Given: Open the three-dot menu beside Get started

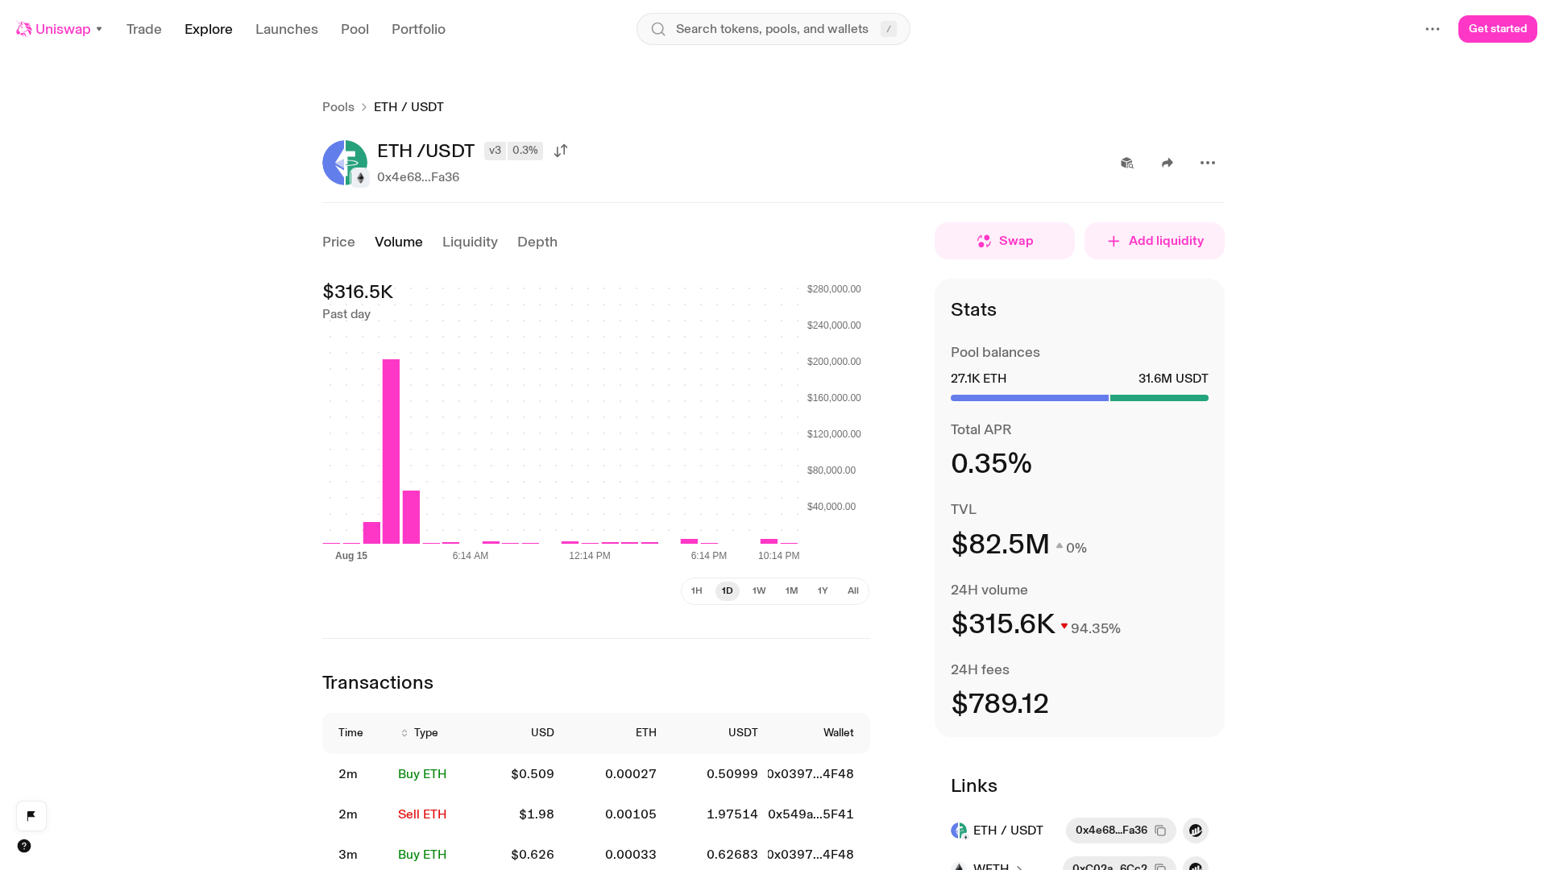Looking at the screenshot, I should tap(1433, 29).
